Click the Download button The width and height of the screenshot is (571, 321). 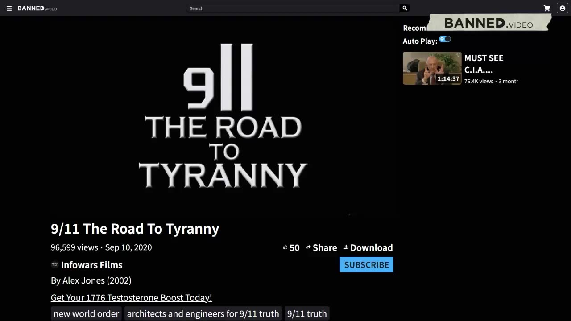(368, 247)
